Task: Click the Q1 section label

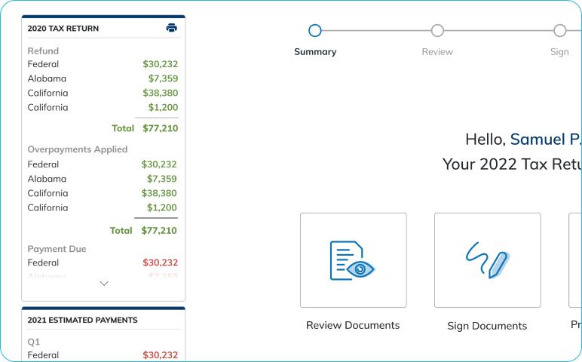Action: coord(34,342)
